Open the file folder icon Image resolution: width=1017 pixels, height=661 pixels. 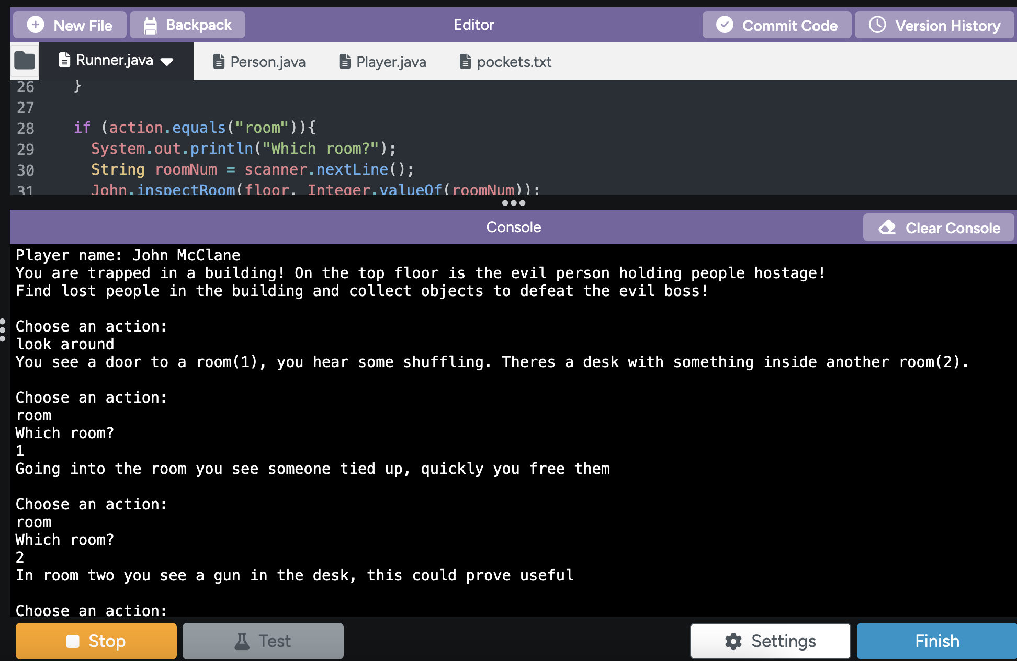(25, 61)
